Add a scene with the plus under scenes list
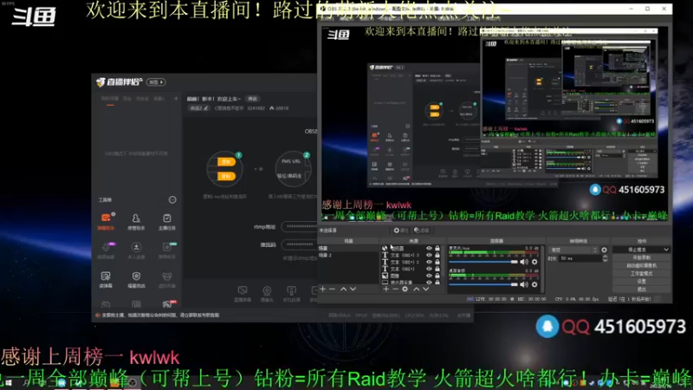This screenshot has height=390, width=693. point(322,289)
